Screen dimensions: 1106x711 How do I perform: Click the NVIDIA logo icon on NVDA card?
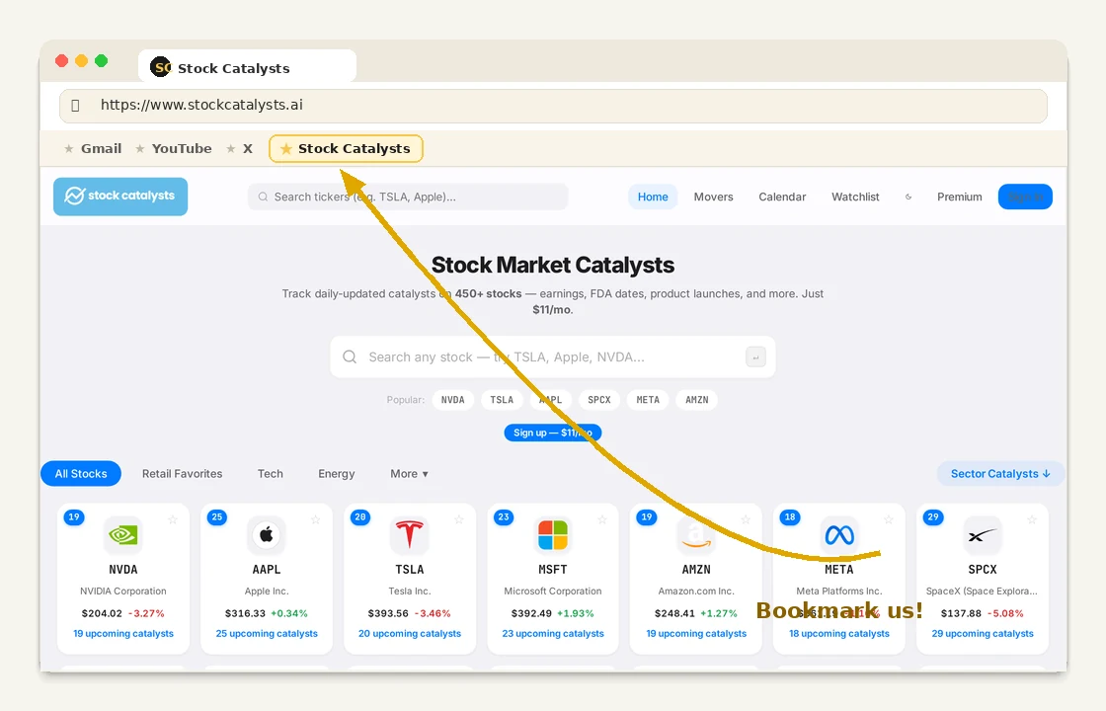coord(122,535)
